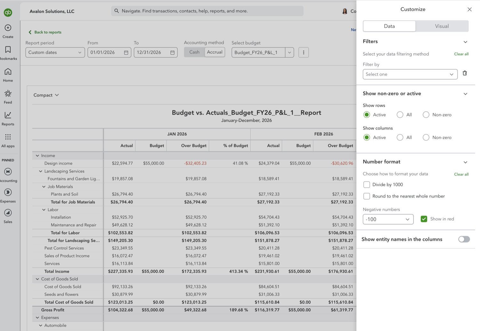Collapse the Filters section

click(x=465, y=42)
